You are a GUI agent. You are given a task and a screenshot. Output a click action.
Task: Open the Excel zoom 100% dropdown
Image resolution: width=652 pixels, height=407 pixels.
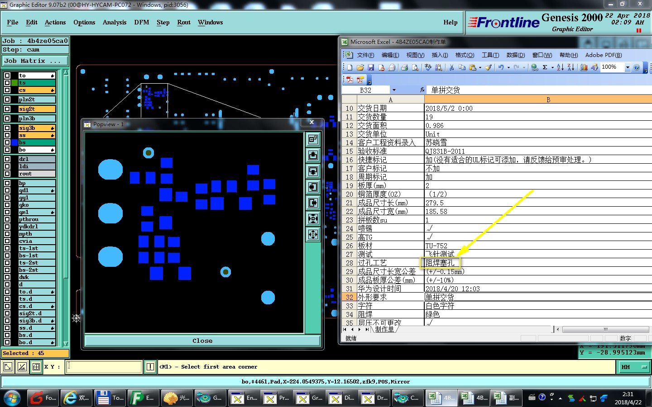[x=628, y=67]
